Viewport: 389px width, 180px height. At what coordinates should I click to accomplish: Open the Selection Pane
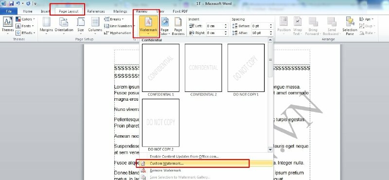point(350,26)
